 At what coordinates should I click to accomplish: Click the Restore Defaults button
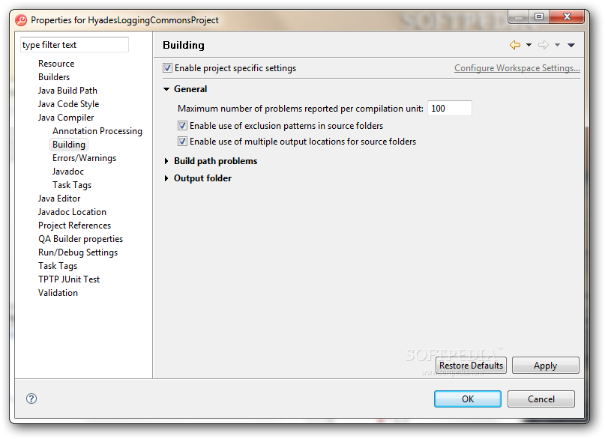pyautogui.click(x=471, y=365)
